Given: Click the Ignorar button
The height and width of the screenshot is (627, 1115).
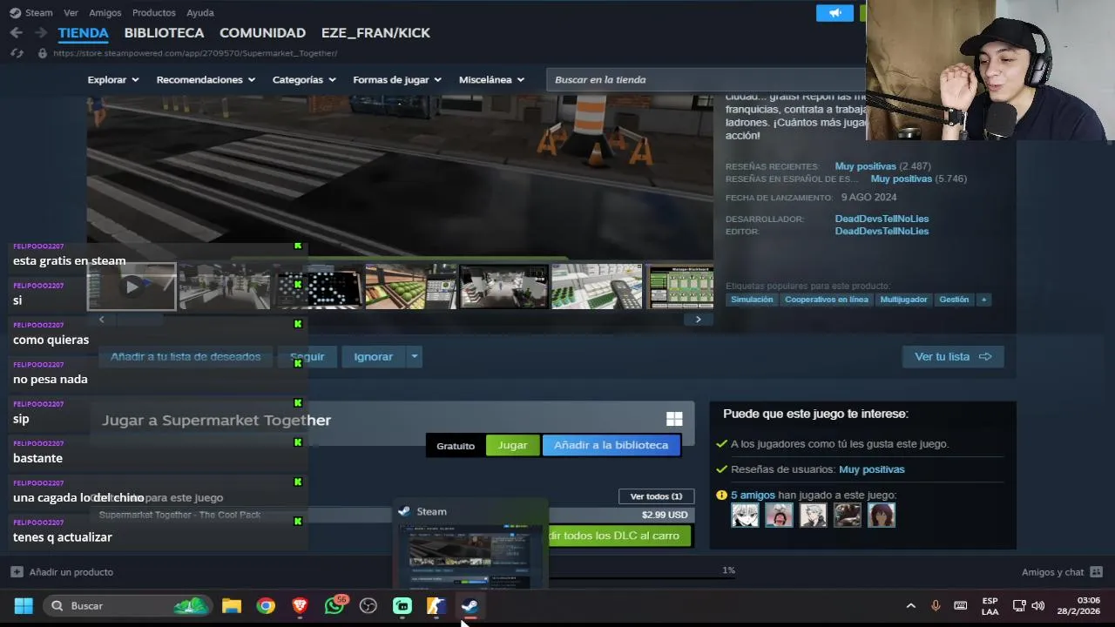Looking at the screenshot, I should tap(373, 356).
